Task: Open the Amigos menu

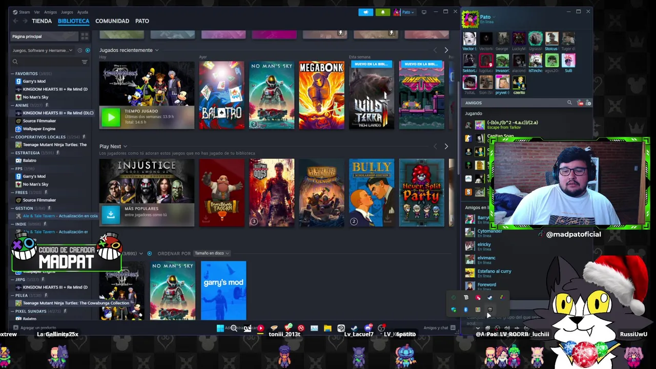Action: pyautogui.click(x=50, y=12)
